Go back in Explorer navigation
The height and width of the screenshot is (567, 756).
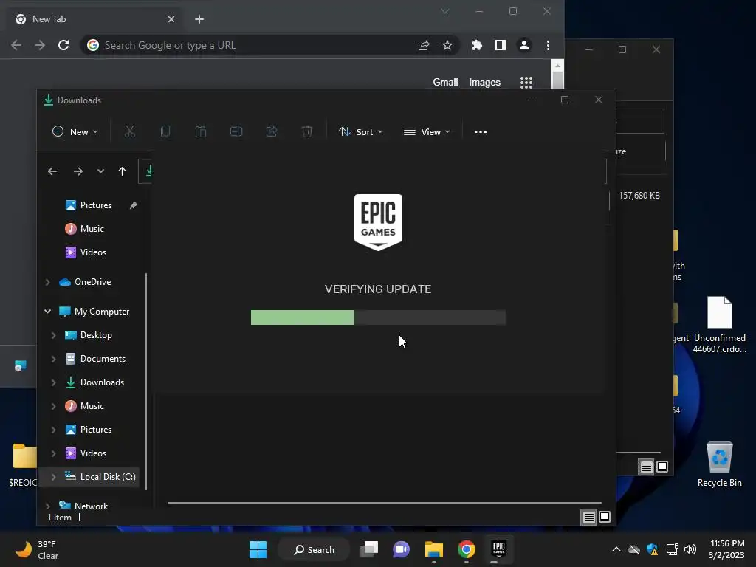pos(52,171)
